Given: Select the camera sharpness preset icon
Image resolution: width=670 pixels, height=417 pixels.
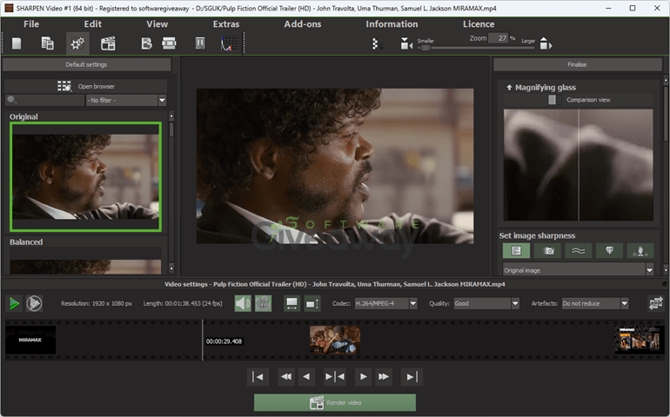Looking at the screenshot, I should (547, 250).
